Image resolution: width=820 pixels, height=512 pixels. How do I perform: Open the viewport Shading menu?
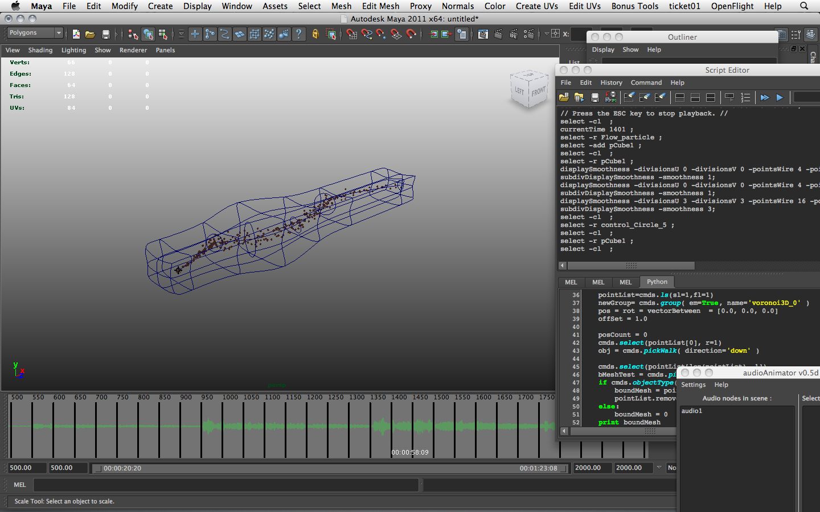tap(40, 50)
